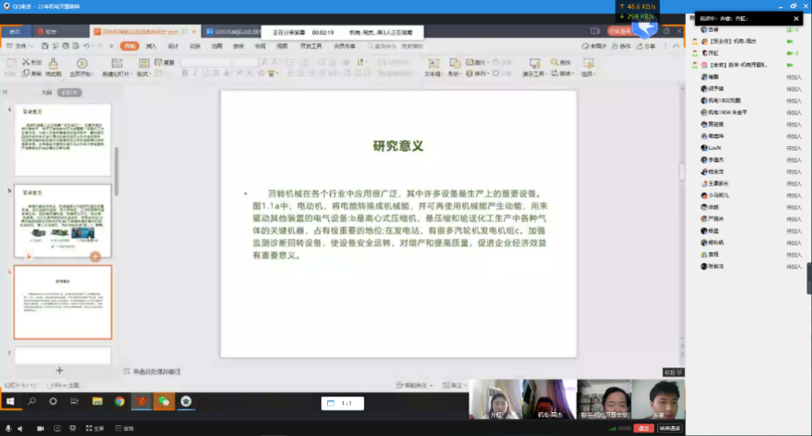Viewport: 812px width, 436px height.
Task: Click the Bold formatting icon
Action: click(x=185, y=73)
